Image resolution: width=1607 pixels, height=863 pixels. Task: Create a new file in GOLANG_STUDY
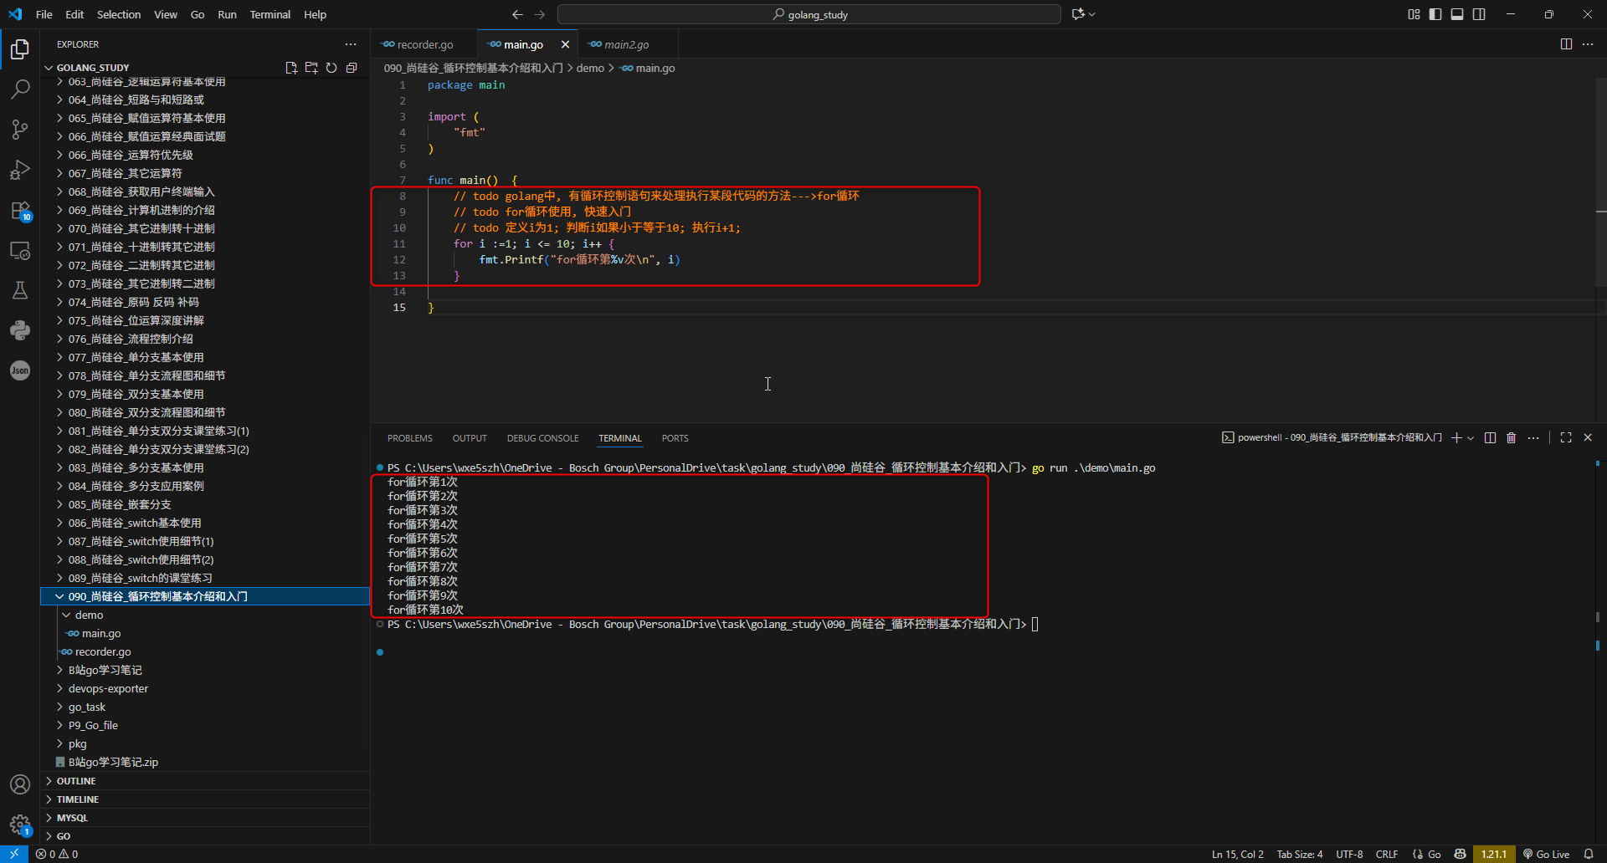(291, 68)
